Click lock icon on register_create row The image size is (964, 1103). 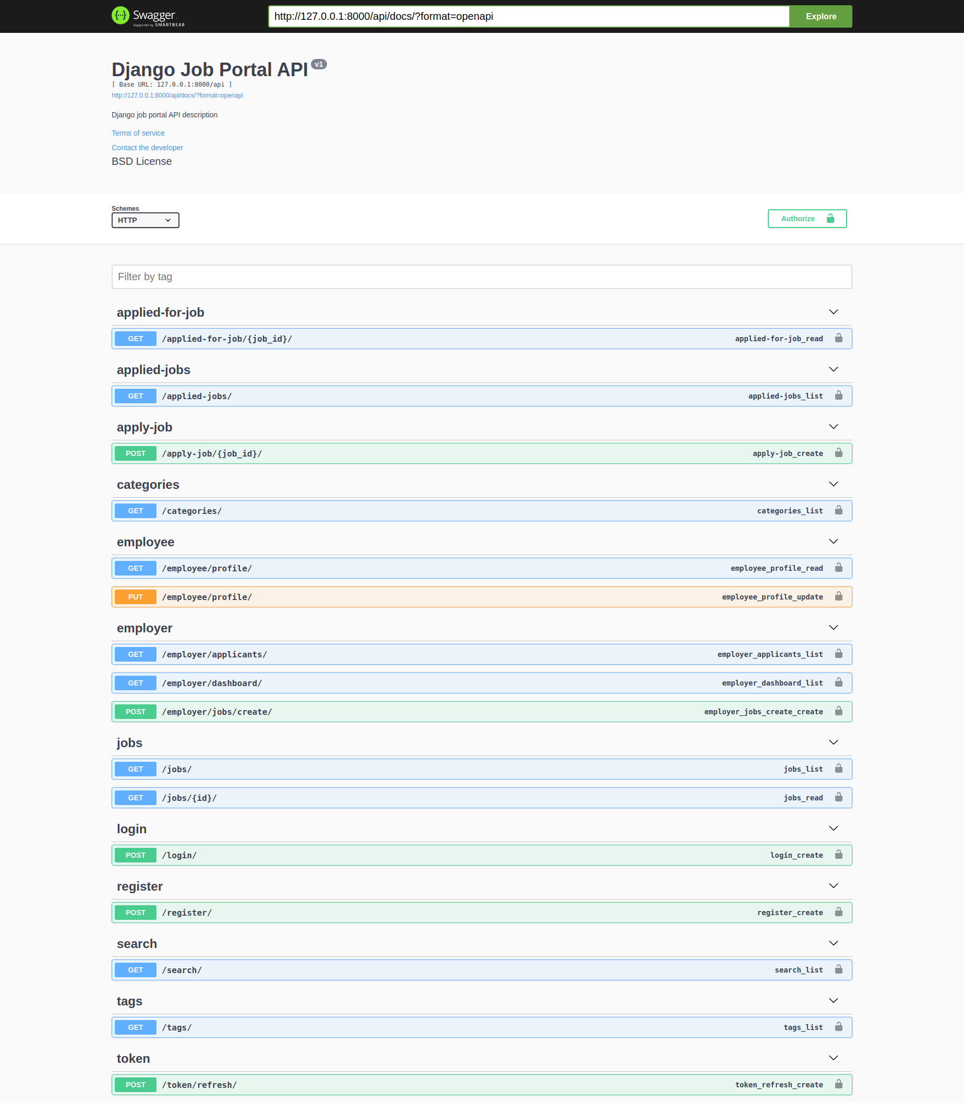[839, 912]
